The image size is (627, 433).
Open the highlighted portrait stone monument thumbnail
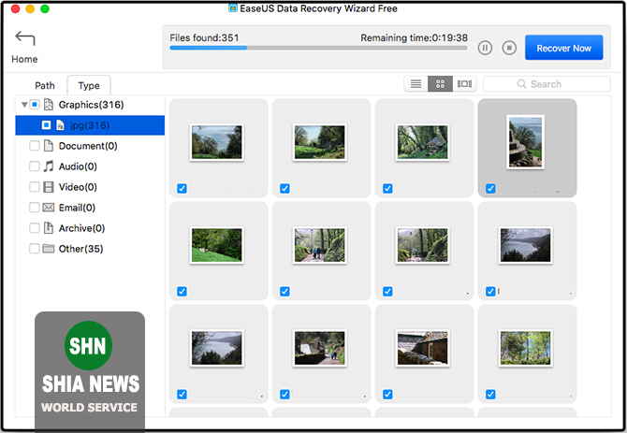[525, 142]
